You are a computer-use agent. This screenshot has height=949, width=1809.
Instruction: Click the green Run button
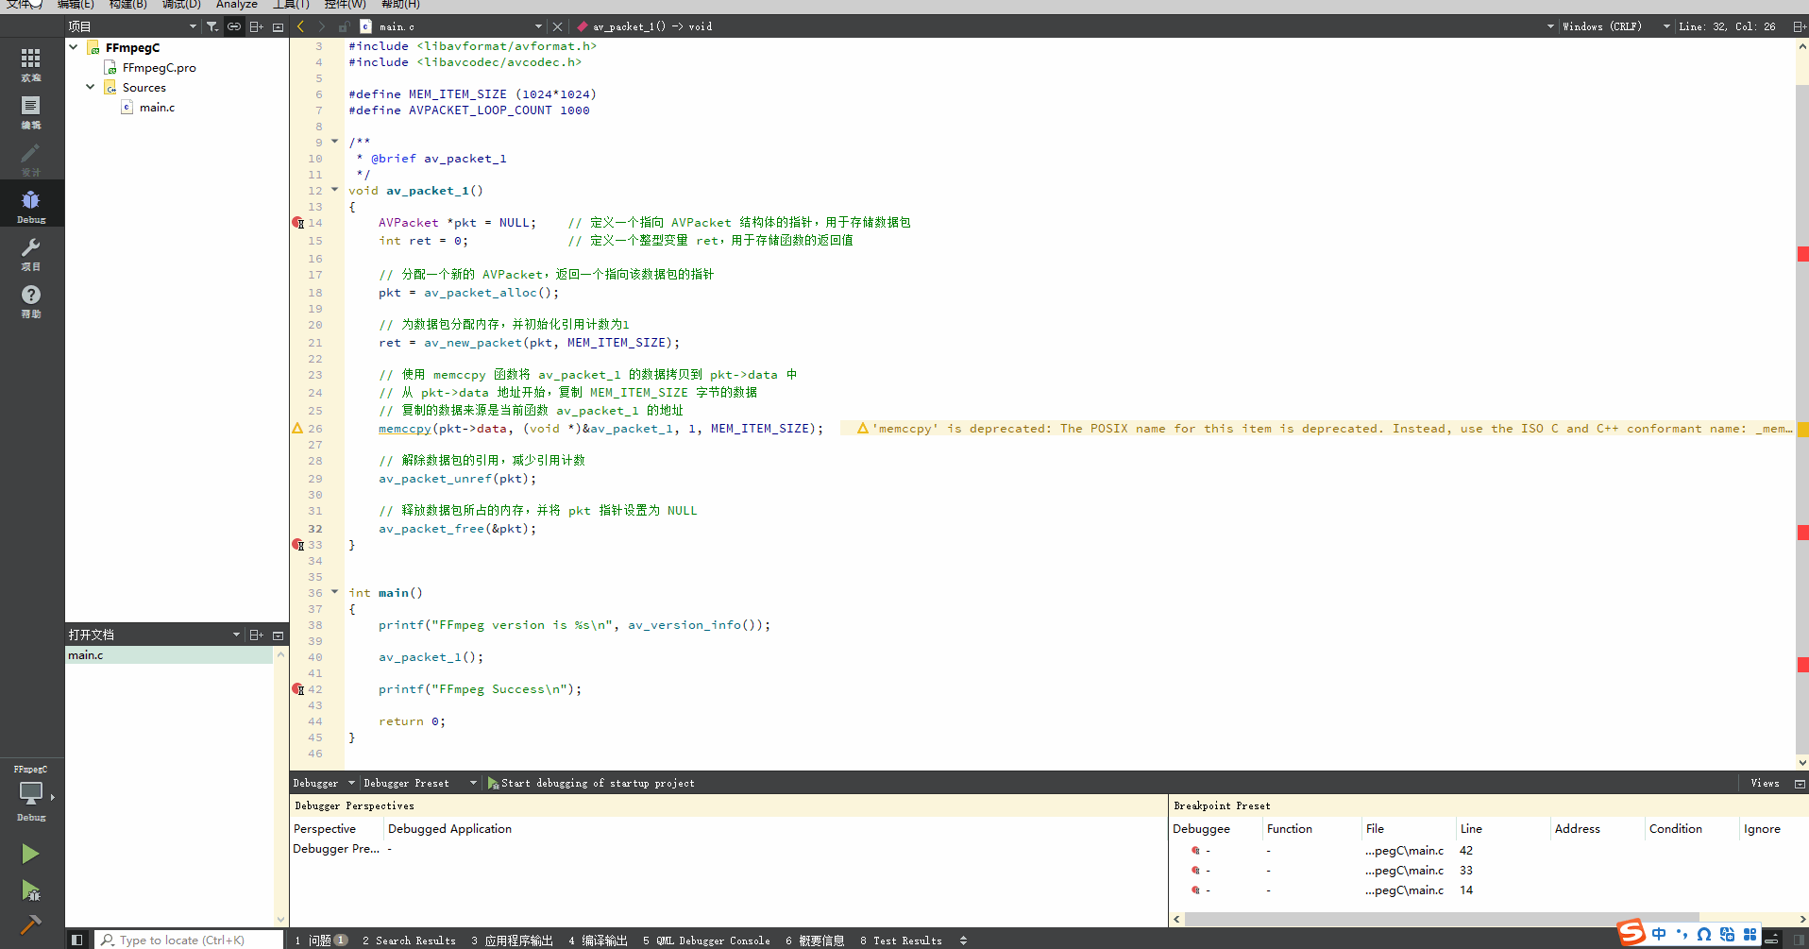(30, 854)
